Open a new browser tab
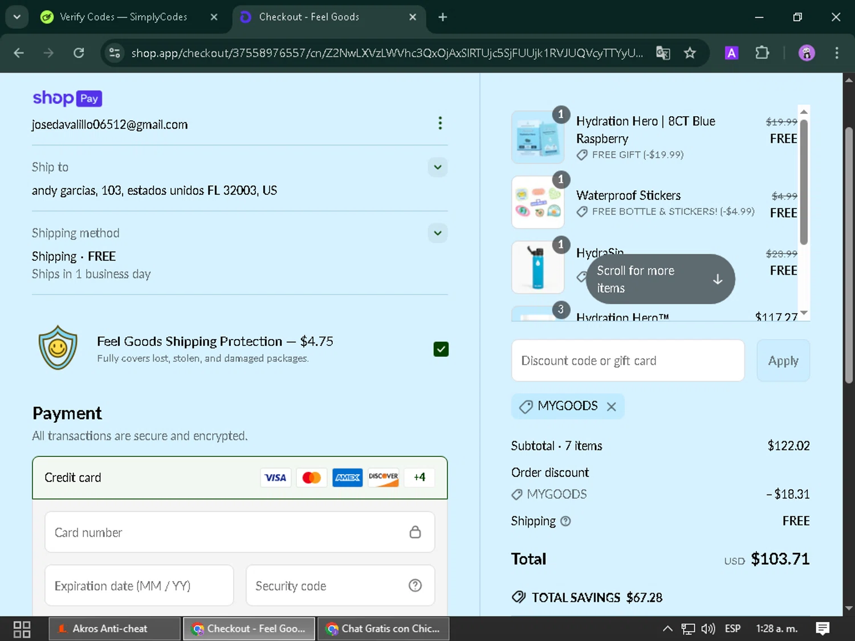The width and height of the screenshot is (855, 641). pos(442,17)
